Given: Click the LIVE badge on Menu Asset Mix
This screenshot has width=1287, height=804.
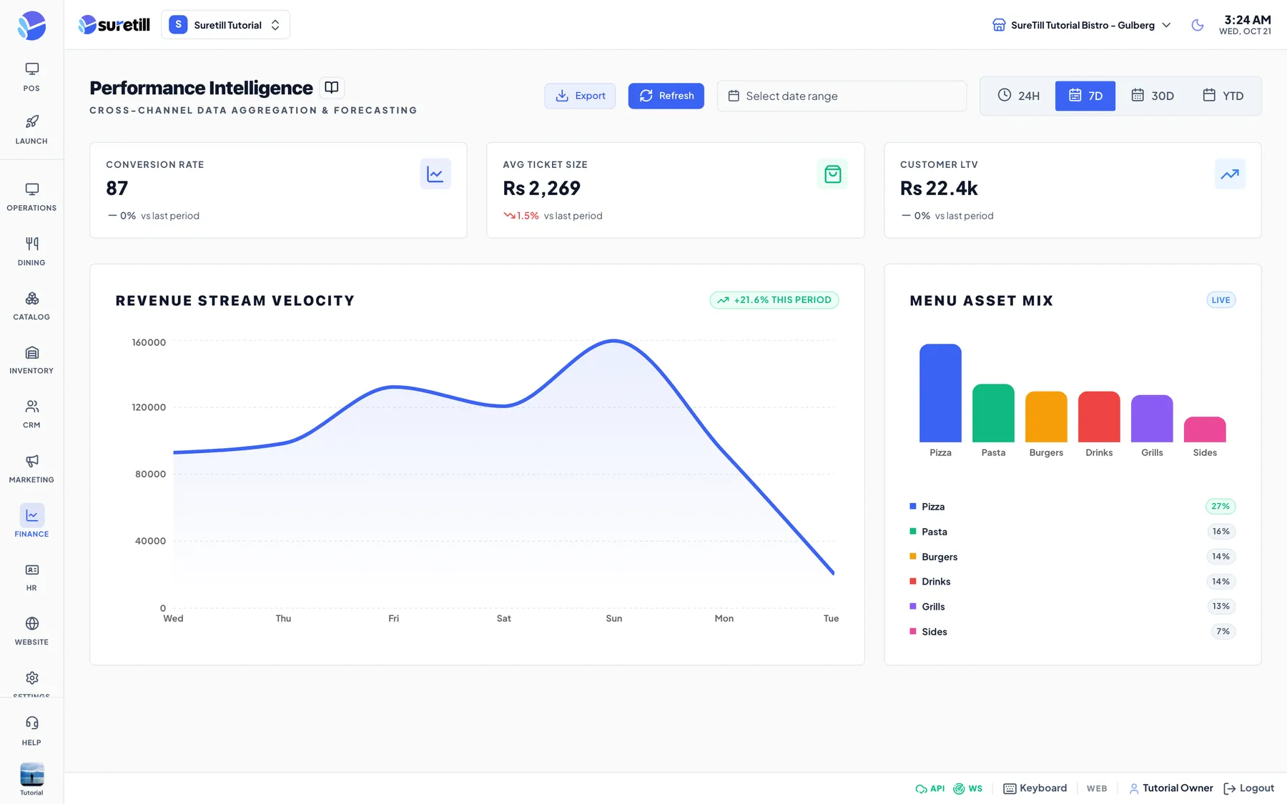Looking at the screenshot, I should click(x=1221, y=300).
